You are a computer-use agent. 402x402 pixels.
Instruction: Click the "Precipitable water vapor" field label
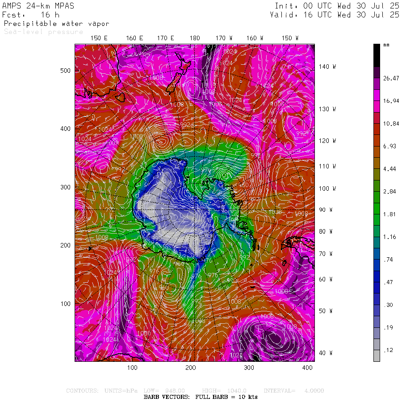[57, 24]
